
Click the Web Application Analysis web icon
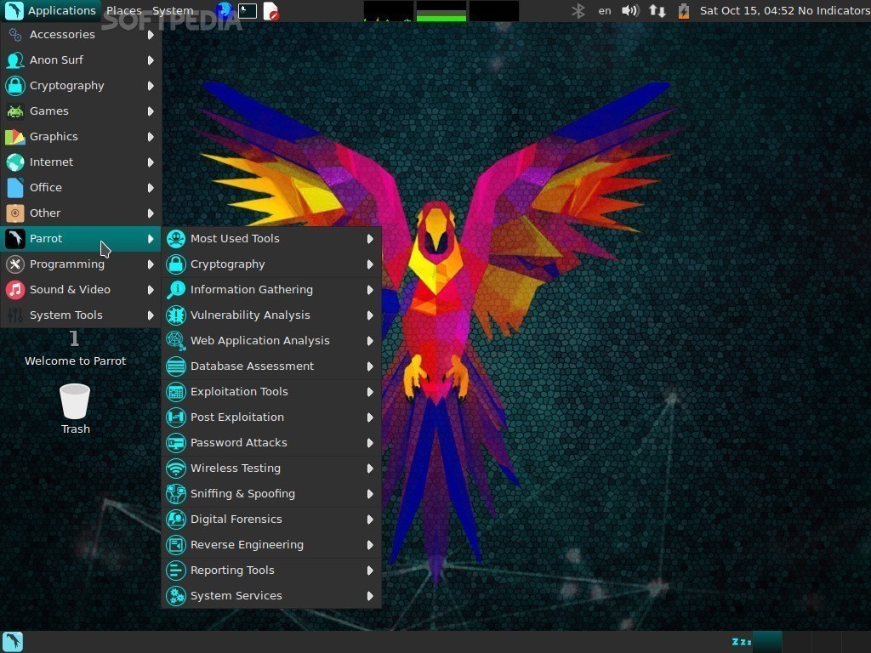(176, 341)
